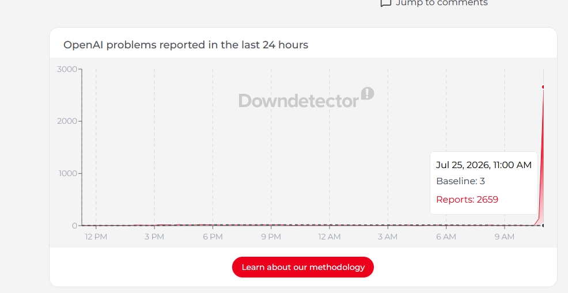Click the 12 PM axis label
Image resolution: width=568 pixels, height=293 pixels.
pos(96,237)
